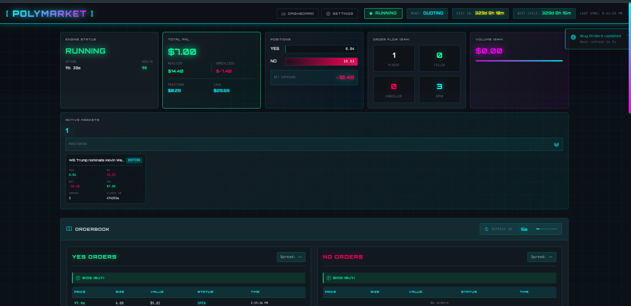The image size is (631, 306).
Task: Click the info icon in Buy Orders Updated notification
Action: tap(573, 37)
